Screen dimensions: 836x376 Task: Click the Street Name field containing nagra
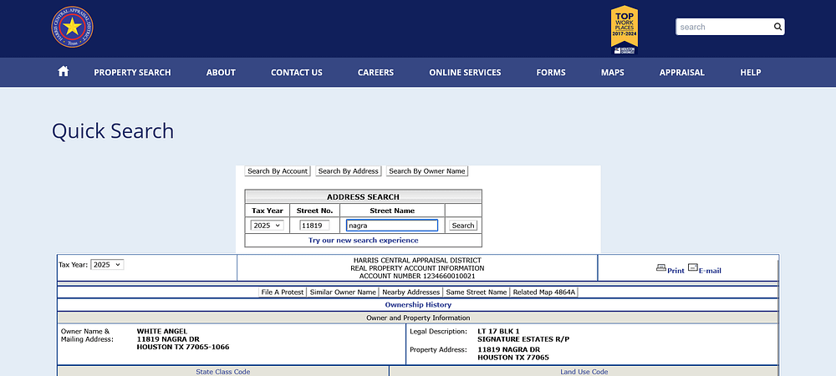point(392,226)
